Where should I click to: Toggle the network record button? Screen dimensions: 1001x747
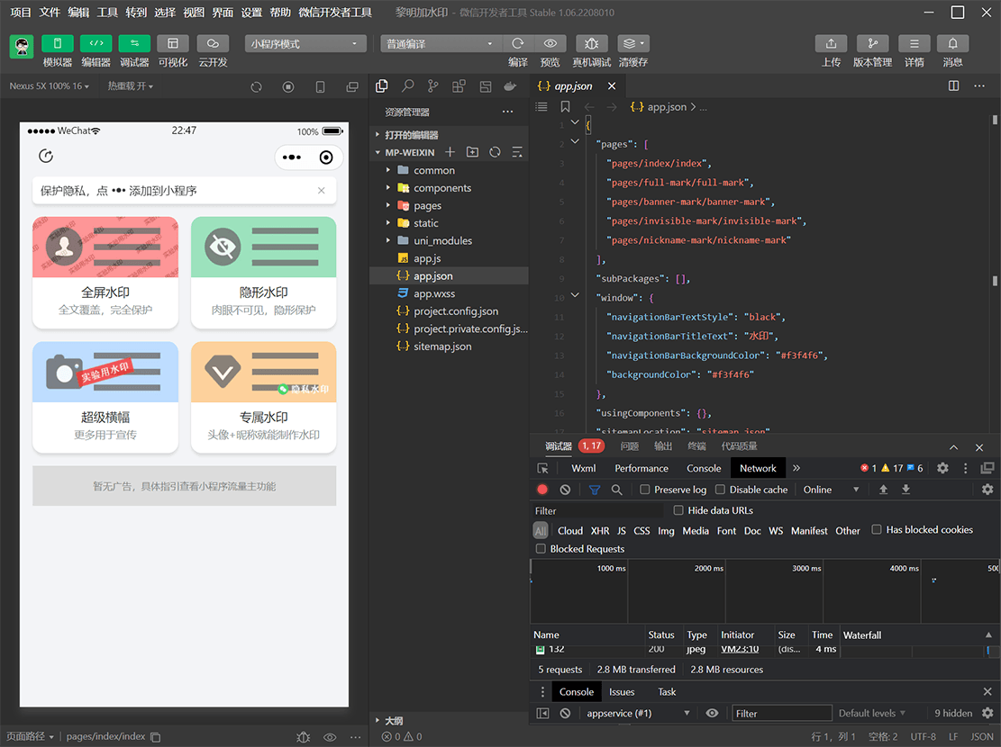click(542, 490)
